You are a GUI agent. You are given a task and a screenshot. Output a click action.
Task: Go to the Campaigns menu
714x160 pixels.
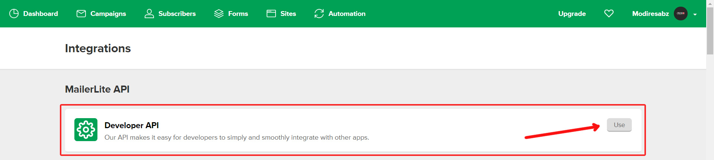tap(101, 14)
